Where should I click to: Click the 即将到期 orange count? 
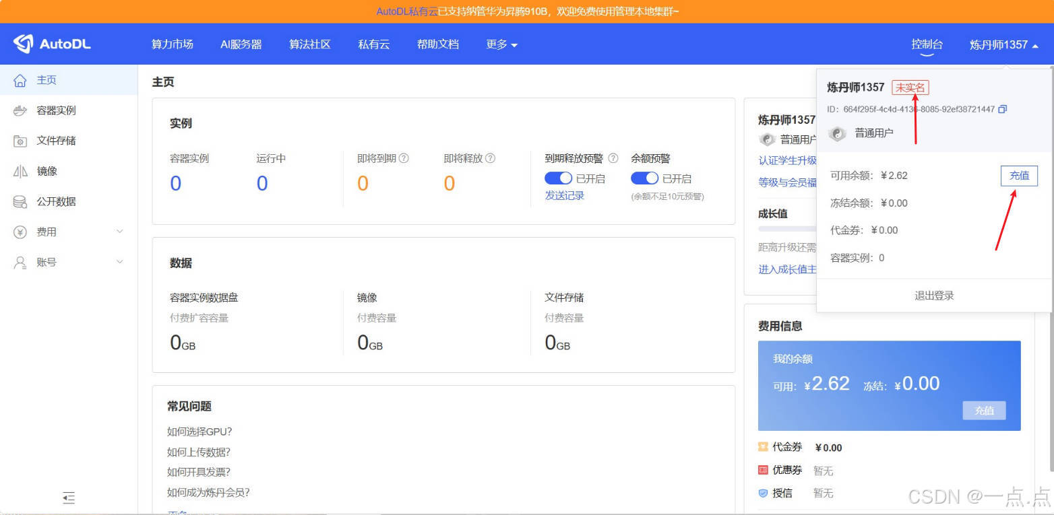click(x=363, y=183)
